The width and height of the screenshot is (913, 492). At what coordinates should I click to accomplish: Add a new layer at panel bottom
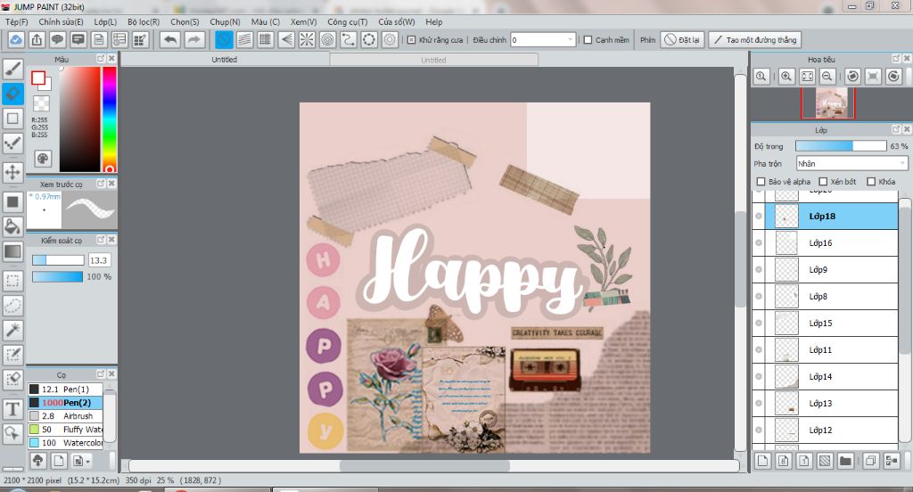762,461
